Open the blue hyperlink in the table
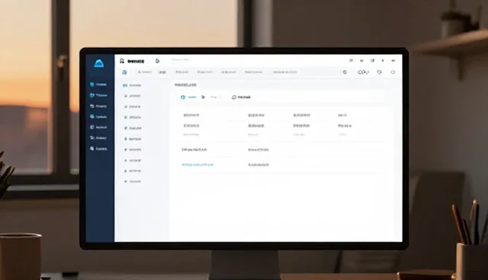This screenshot has width=488, height=280. pos(197,164)
